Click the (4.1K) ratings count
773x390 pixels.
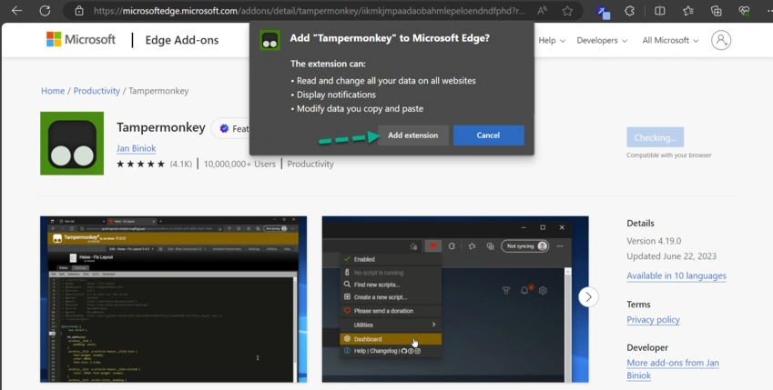tap(181, 164)
